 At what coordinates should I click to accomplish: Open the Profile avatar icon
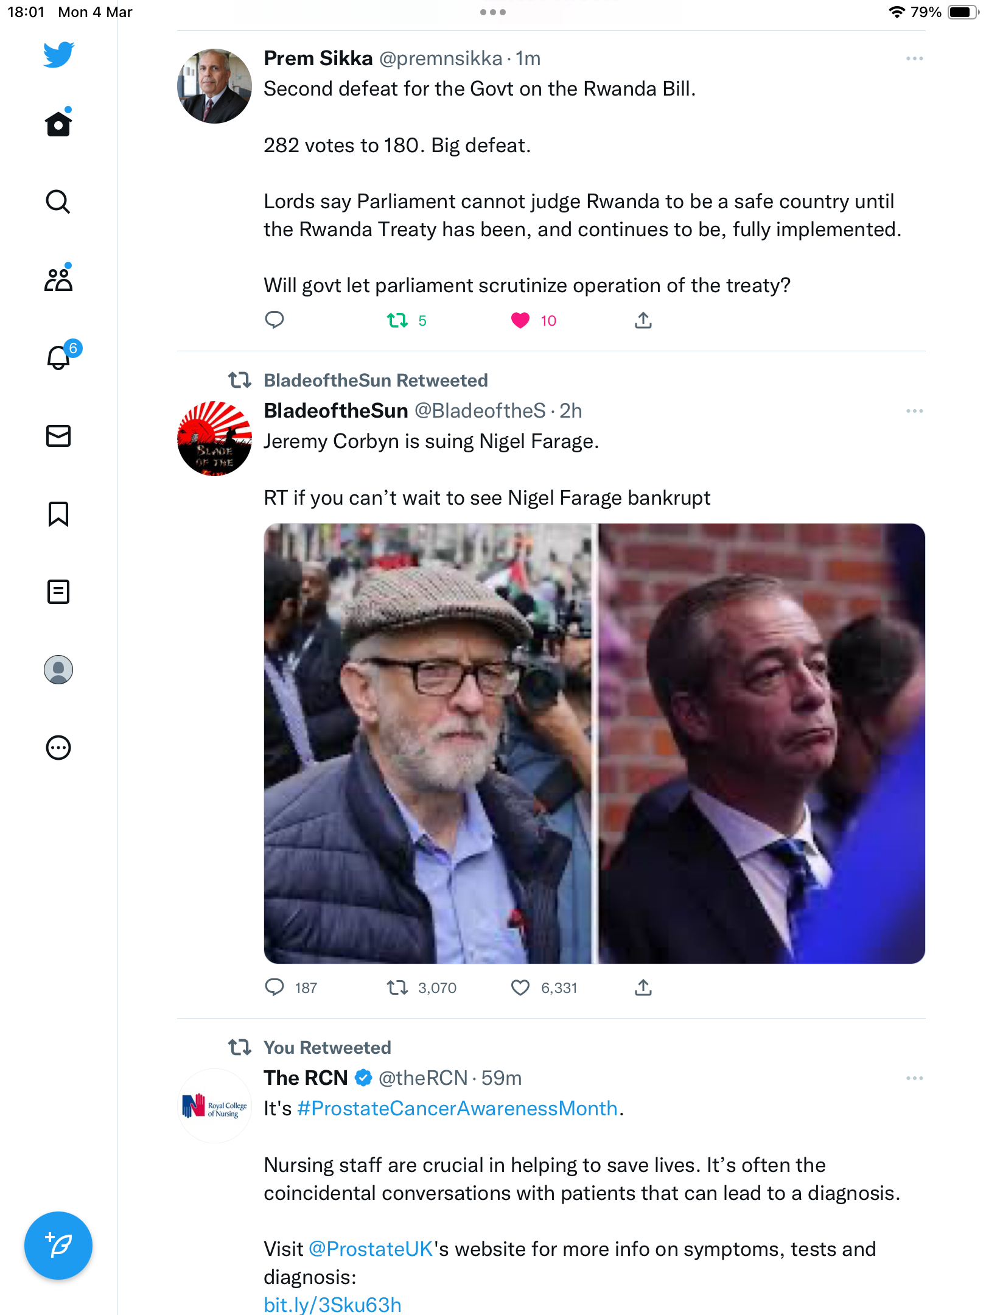(x=58, y=670)
